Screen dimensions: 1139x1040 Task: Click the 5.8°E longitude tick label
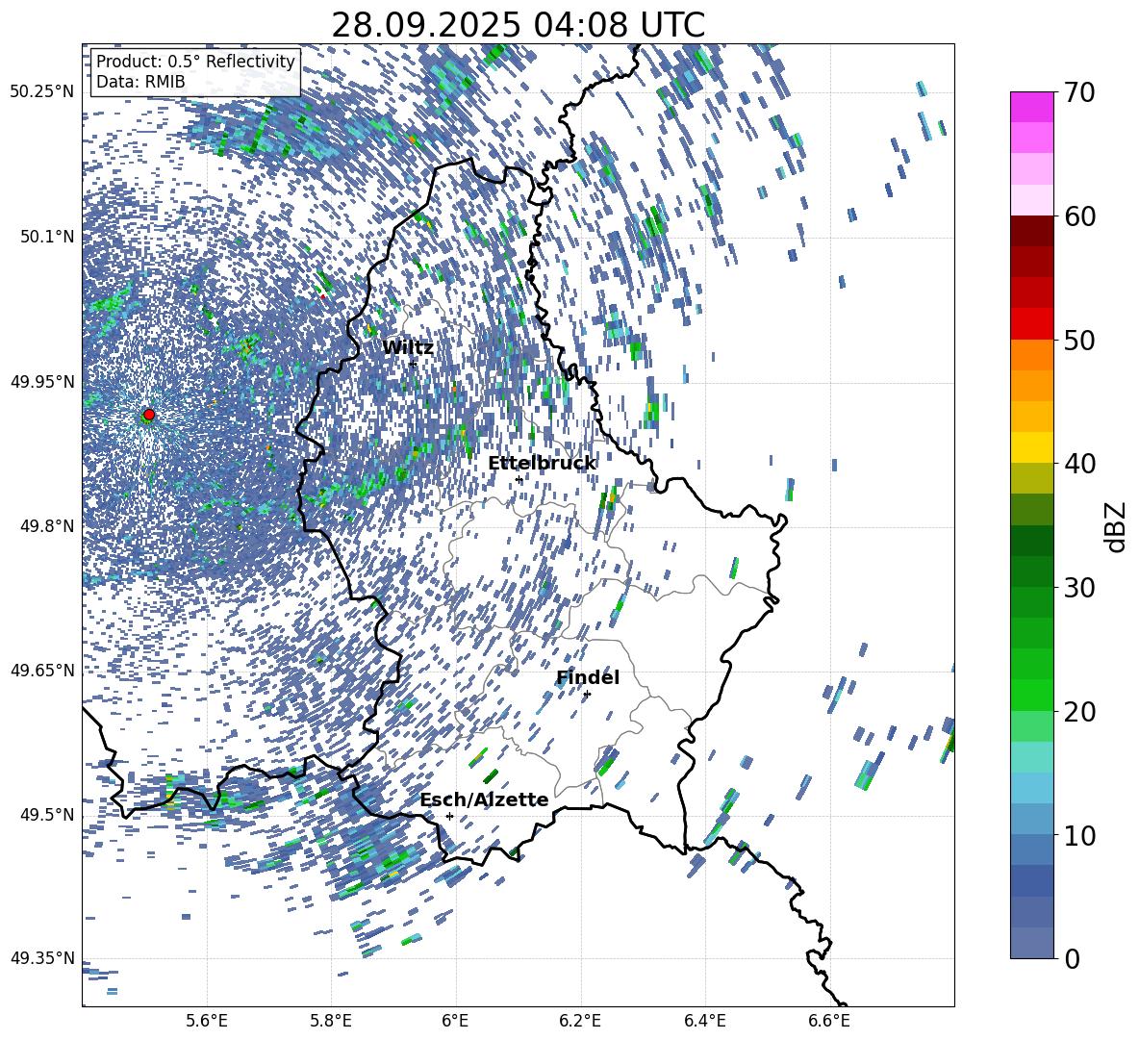[331, 1021]
